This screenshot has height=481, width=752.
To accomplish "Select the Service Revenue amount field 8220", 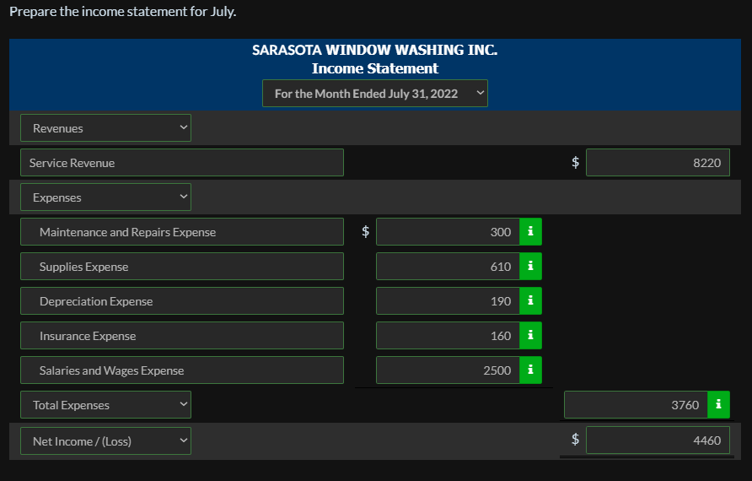I will [658, 163].
